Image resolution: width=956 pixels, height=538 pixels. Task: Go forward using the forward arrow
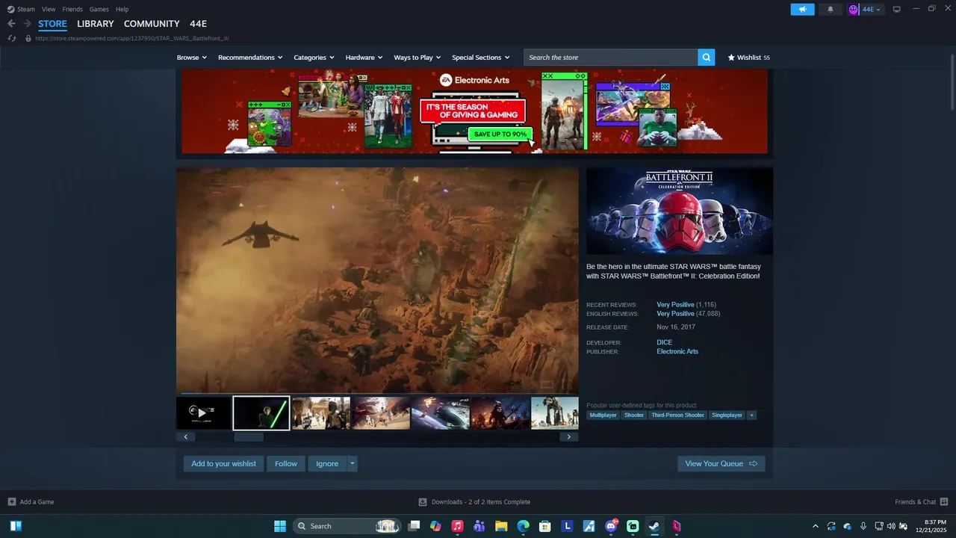(x=27, y=24)
